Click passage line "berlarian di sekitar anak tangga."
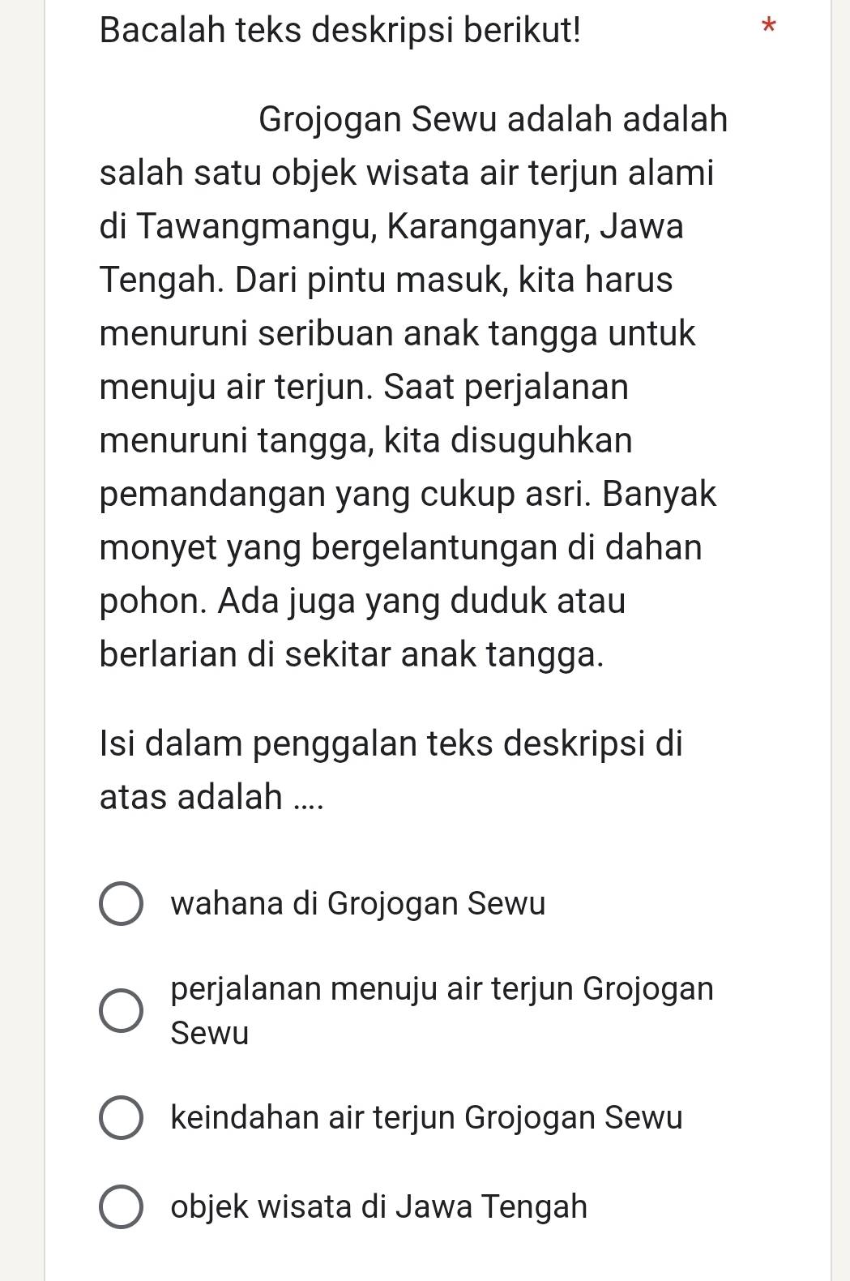 (x=352, y=654)
